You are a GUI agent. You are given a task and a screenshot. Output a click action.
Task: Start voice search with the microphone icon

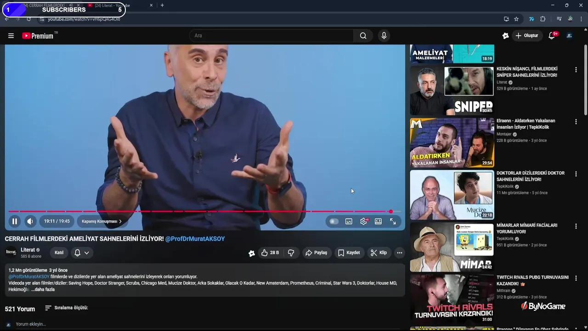(x=384, y=35)
